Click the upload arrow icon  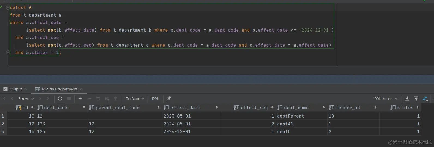pos(416,98)
